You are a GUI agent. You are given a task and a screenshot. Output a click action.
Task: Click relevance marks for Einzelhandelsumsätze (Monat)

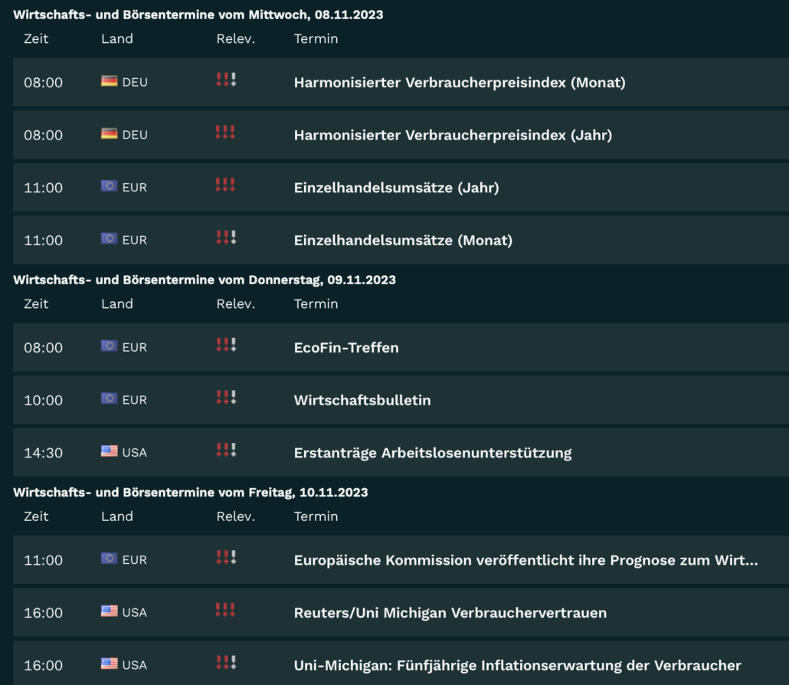[226, 238]
